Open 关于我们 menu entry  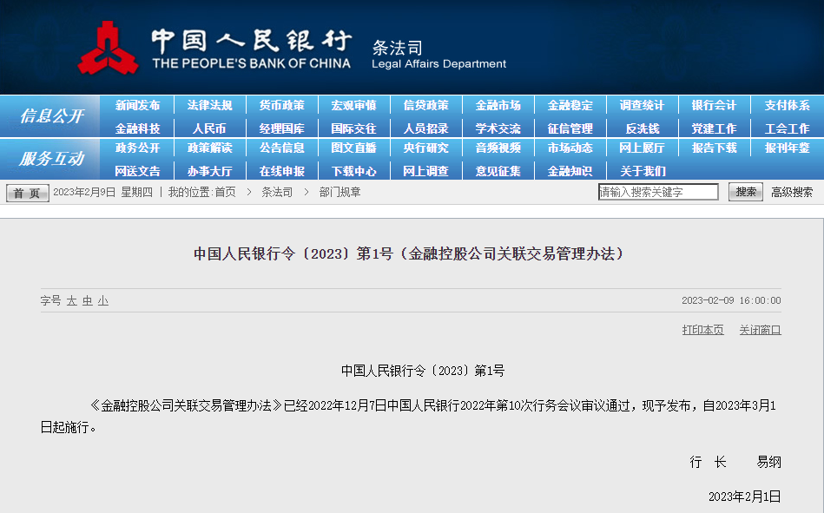tap(642, 171)
